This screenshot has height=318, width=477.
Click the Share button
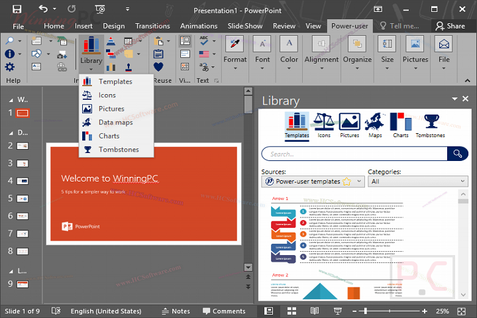click(450, 26)
